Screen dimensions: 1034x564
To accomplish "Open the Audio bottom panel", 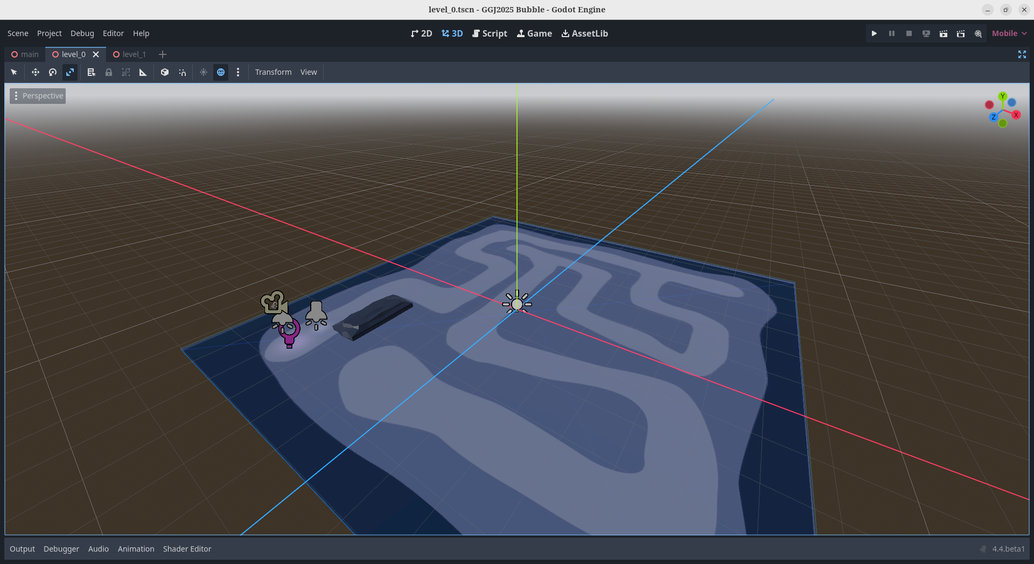I will point(99,549).
